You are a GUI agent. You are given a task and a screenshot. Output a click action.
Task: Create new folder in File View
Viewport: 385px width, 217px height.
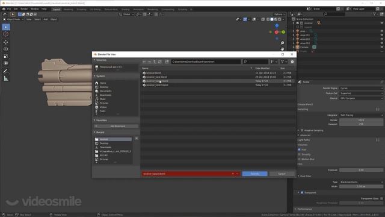coord(167,61)
